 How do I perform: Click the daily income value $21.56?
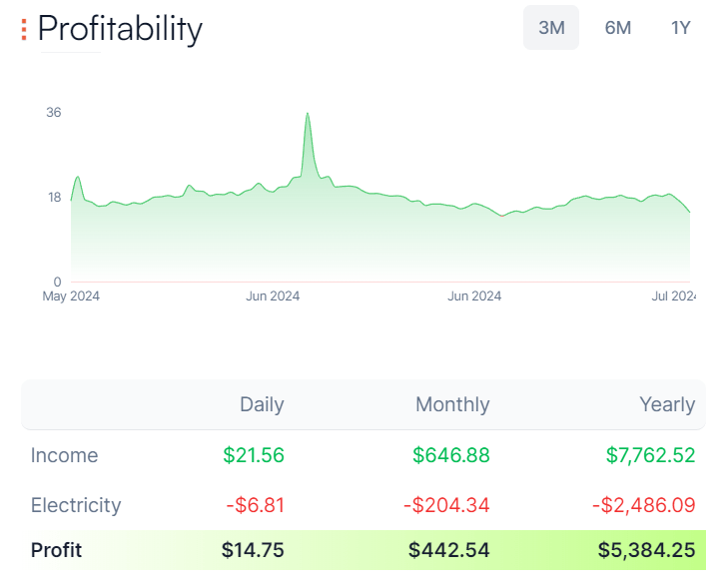[x=254, y=455]
